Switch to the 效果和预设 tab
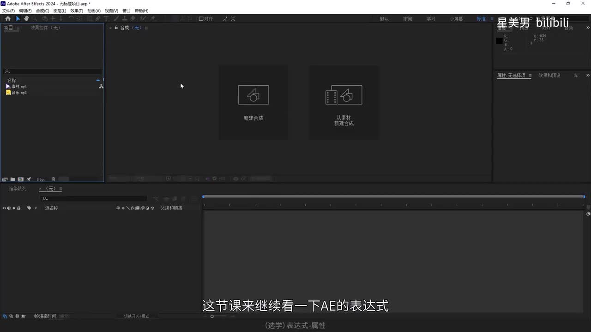The image size is (591, 332). tap(549, 75)
